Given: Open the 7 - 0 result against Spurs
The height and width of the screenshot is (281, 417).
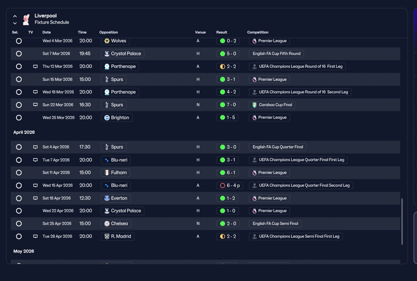Looking at the screenshot, I should click(227, 105).
